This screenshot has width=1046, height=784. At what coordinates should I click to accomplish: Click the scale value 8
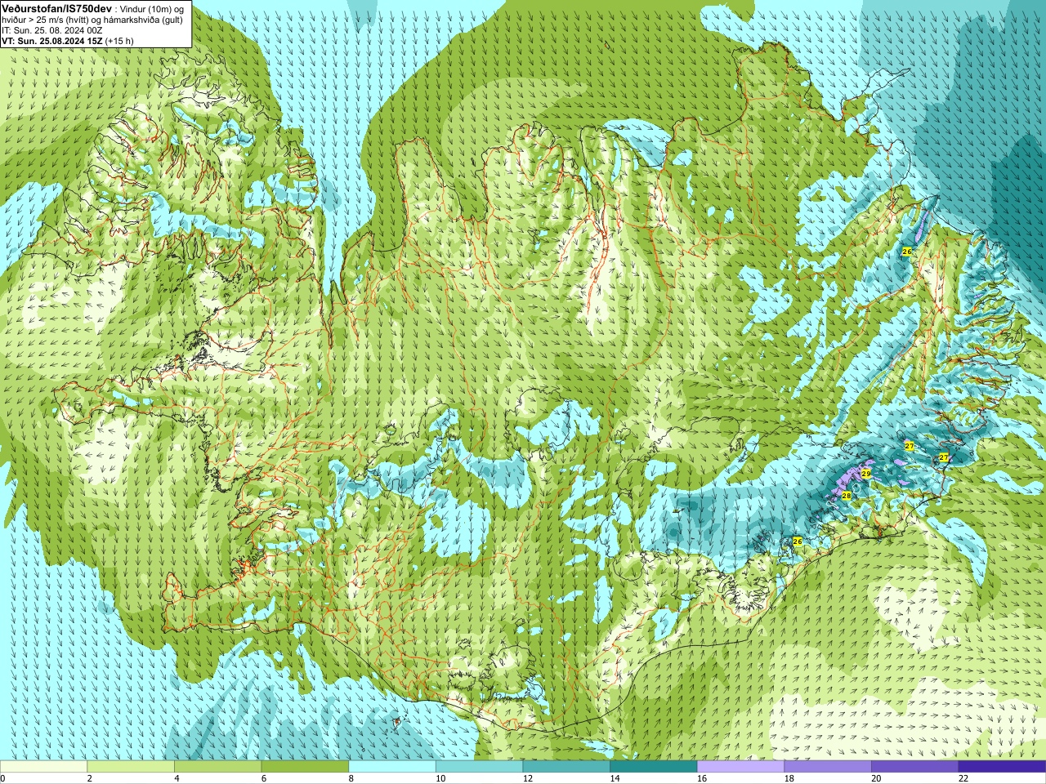351,778
